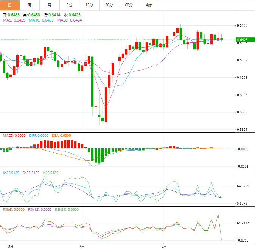
Task: Open the 5分 timeframe tab
Action: click(x=70, y=5)
